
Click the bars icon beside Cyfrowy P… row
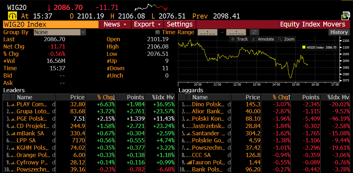(13, 162)
